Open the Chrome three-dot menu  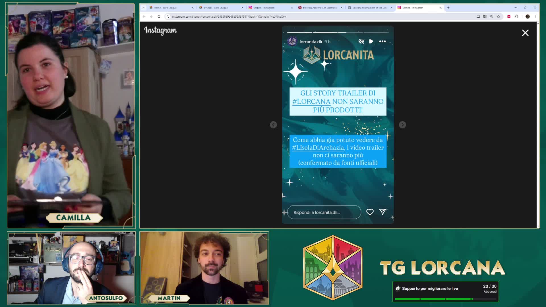click(x=535, y=16)
